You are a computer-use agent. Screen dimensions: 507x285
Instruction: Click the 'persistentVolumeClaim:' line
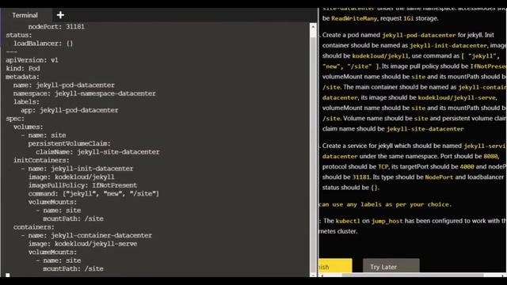69,143
